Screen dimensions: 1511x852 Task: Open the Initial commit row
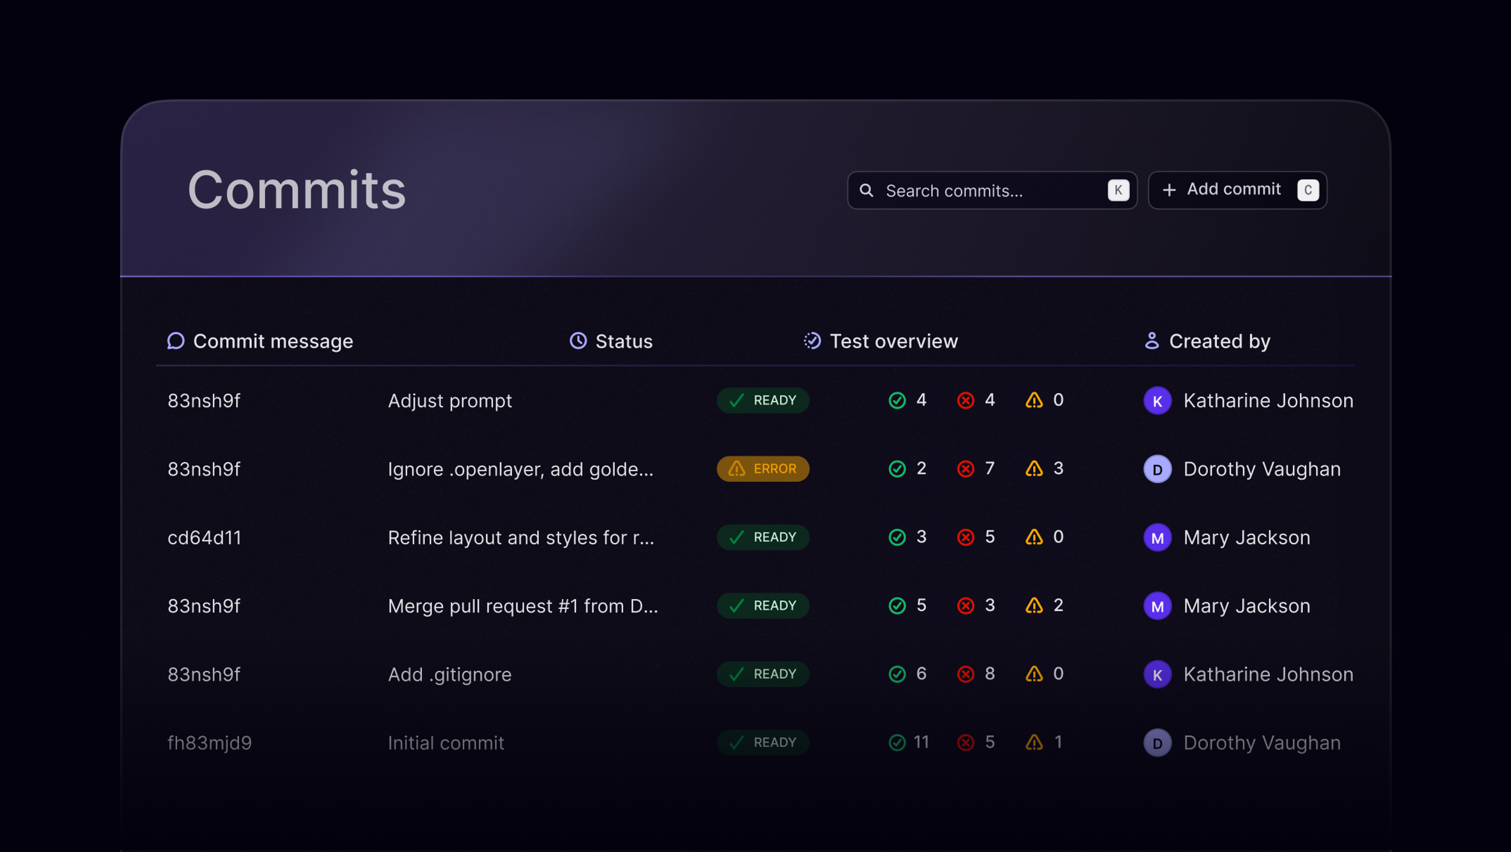446,743
